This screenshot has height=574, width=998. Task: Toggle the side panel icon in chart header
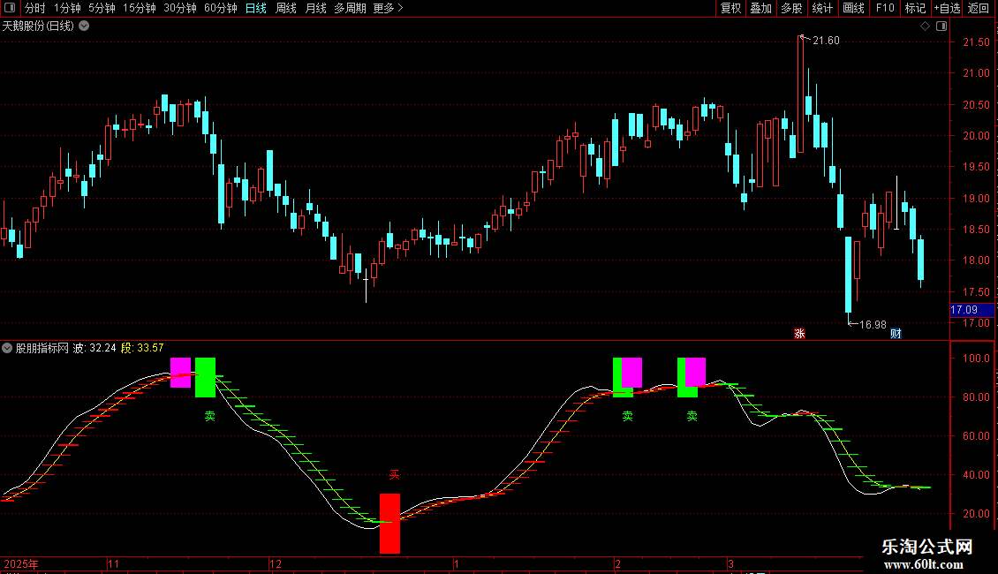tap(941, 26)
